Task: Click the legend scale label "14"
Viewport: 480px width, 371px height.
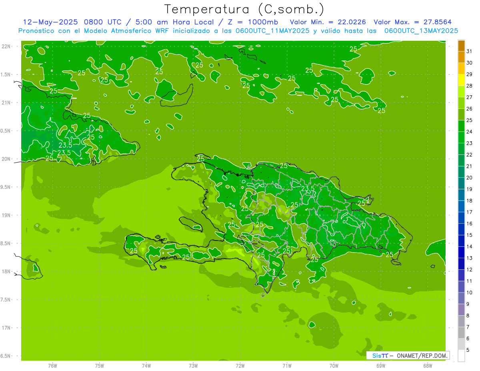Action: [470, 247]
